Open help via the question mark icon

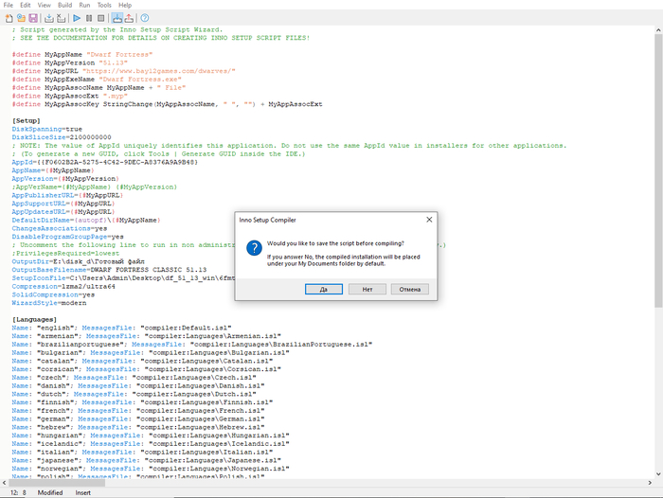[x=145, y=18]
